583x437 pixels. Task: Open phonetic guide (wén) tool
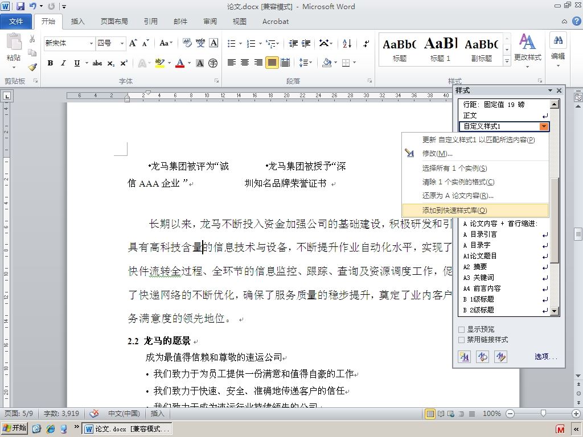pyautogui.click(x=200, y=43)
